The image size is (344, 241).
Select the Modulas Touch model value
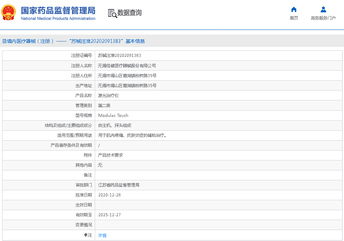point(113,116)
